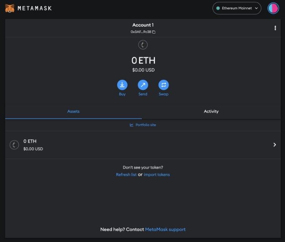Copy the address 0x3AF...9c38
The width and height of the screenshot is (285, 242).
coord(143,32)
